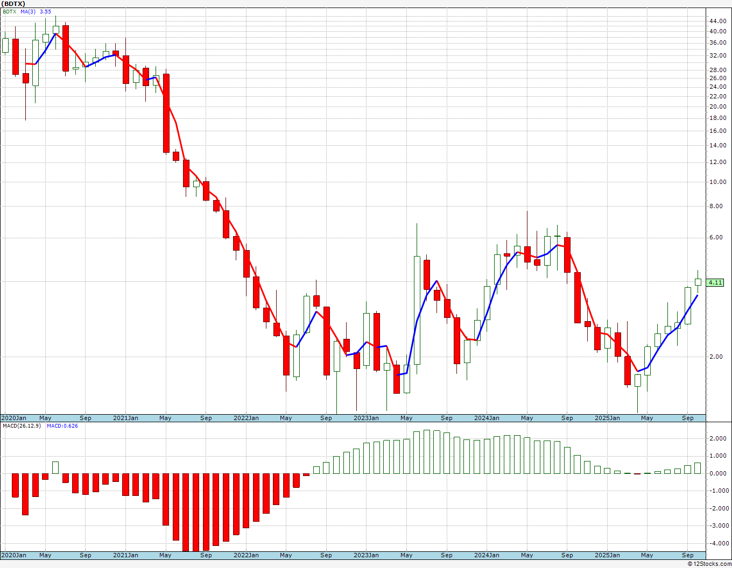Click 2023Jan on the price chart date axis
Image resolution: width=732 pixels, height=568 pixels.
click(x=366, y=418)
